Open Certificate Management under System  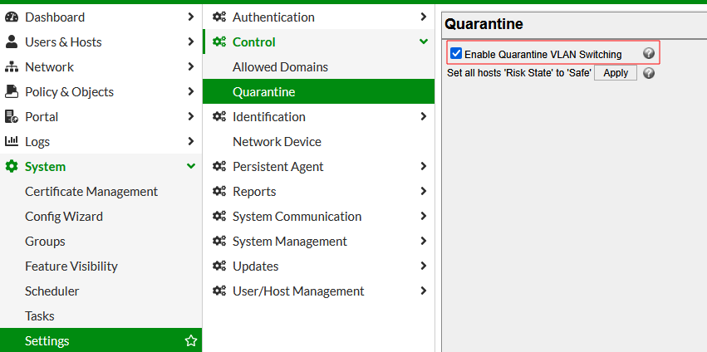point(91,191)
